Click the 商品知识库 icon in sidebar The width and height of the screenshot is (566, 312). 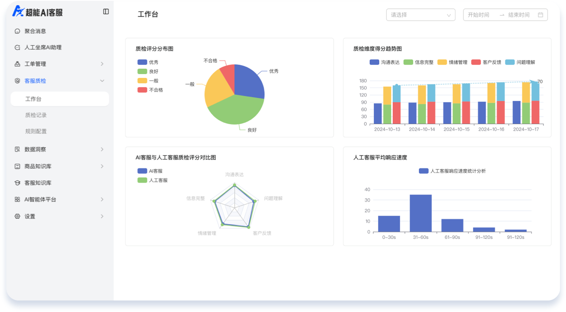tap(17, 166)
